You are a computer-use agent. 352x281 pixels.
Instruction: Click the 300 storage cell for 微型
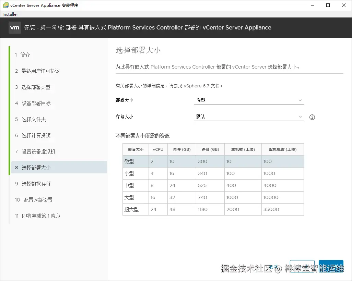pyautogui.click(x=210, y=161)
